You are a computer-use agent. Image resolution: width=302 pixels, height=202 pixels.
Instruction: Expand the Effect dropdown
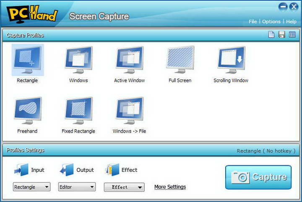tap(124, 187)
